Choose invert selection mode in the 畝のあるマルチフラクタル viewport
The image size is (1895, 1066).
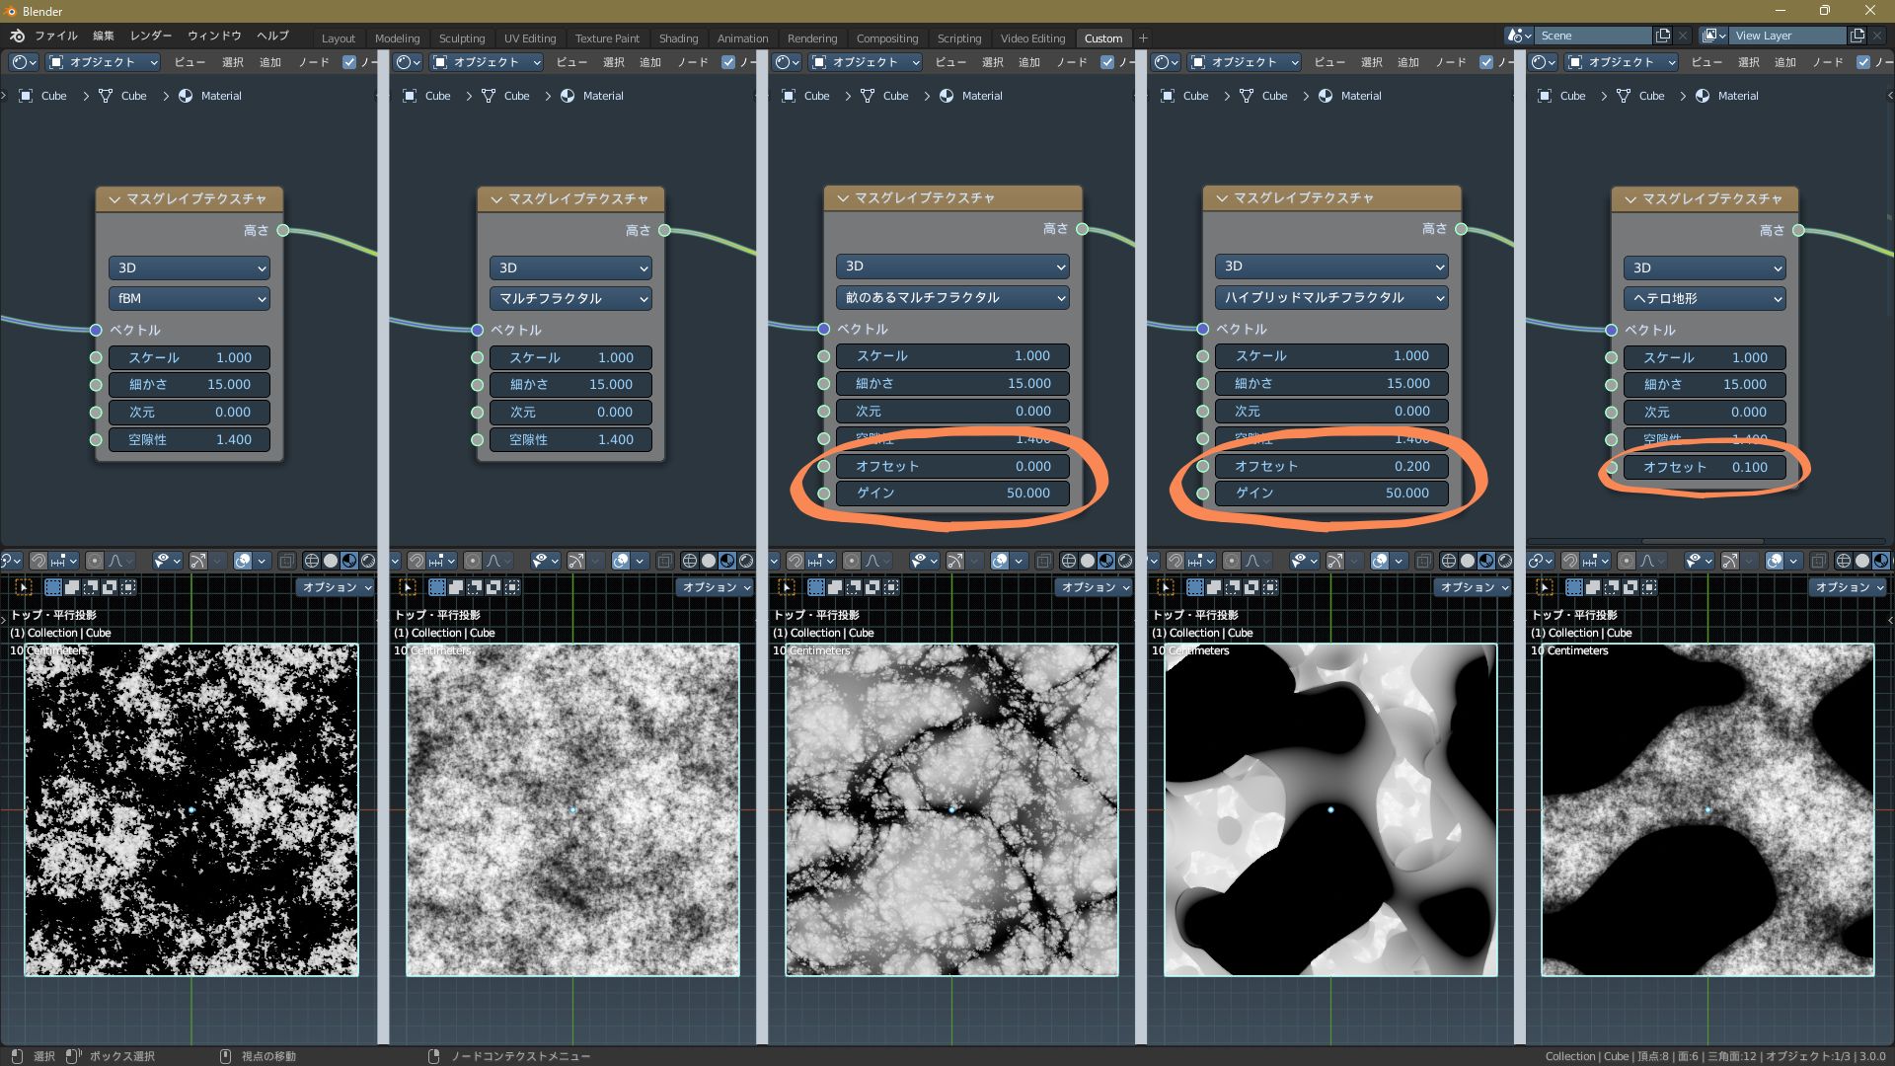tap(872, 587)
